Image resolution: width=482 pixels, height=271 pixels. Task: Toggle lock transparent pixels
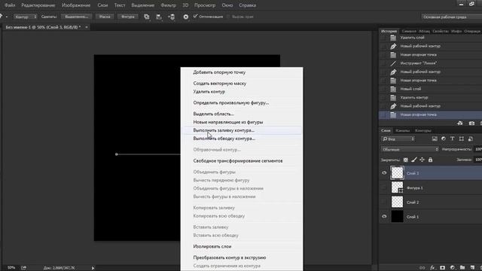[406, 160]
